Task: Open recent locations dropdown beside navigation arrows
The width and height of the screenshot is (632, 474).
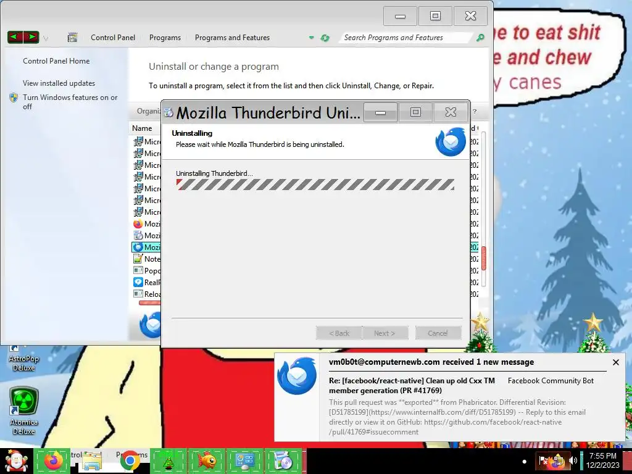Action: click(46, 38)
